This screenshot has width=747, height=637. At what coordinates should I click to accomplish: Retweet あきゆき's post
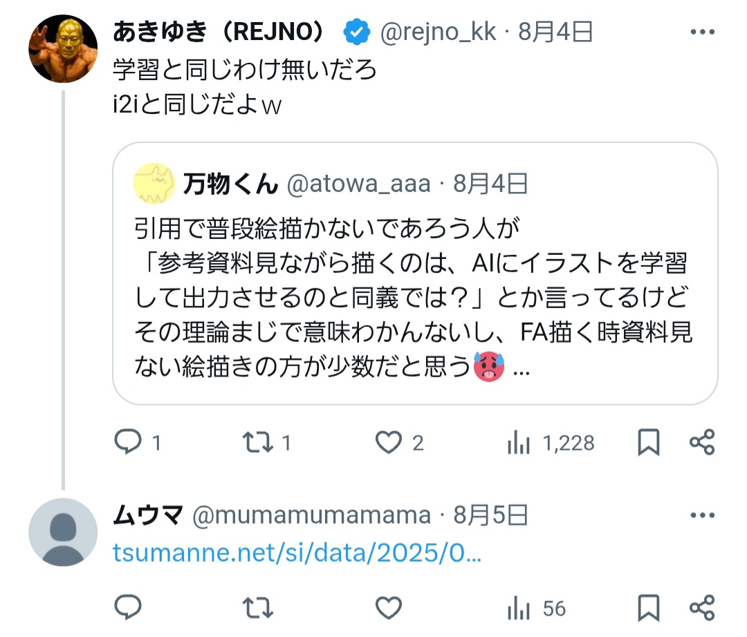click(x=259, y=442)
